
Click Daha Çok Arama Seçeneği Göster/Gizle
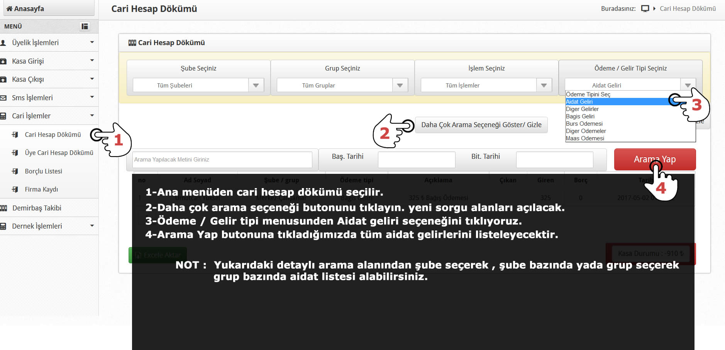481,125
